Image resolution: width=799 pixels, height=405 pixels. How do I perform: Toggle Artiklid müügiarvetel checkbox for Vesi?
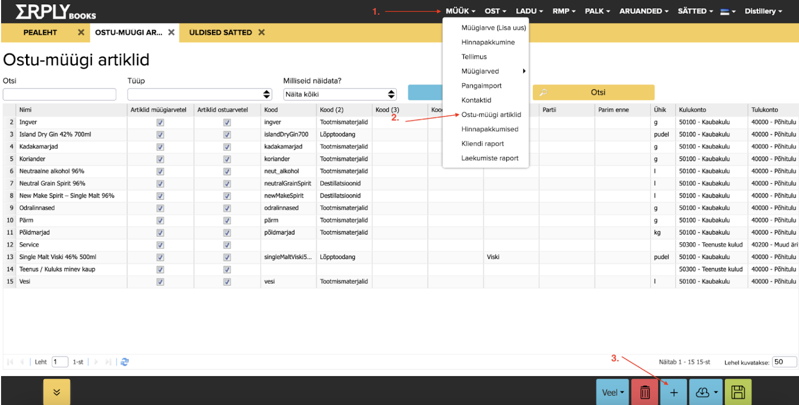160,282
